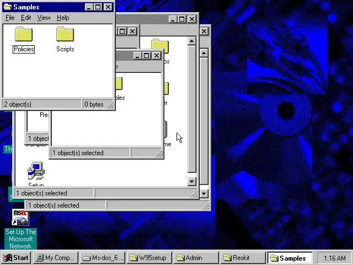Click scroll down arrow in second window

click(191, 182)
